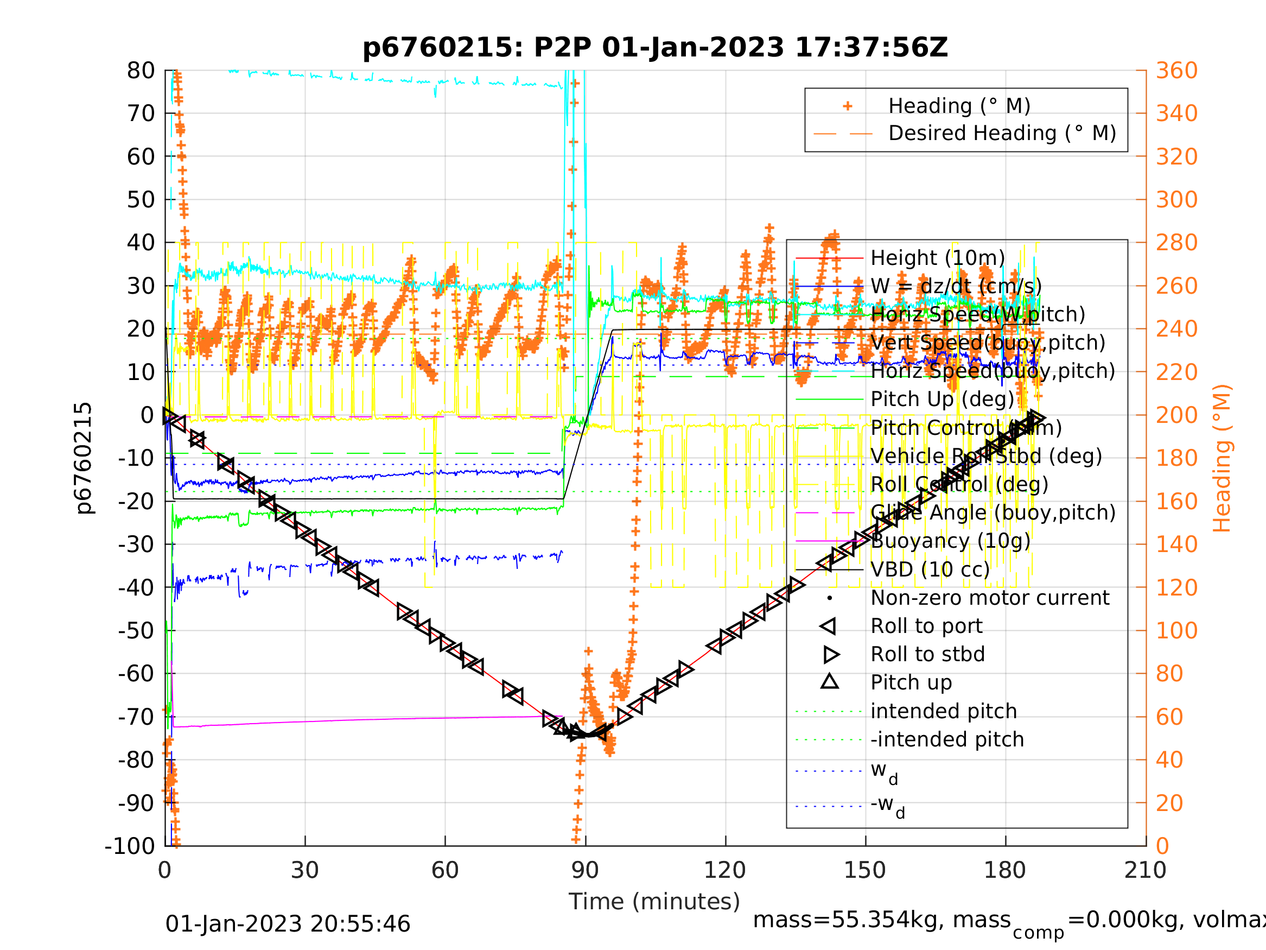Select the Heading (° M) legend entry
The image size is (1266, 950).
click(x=959, y=106)
